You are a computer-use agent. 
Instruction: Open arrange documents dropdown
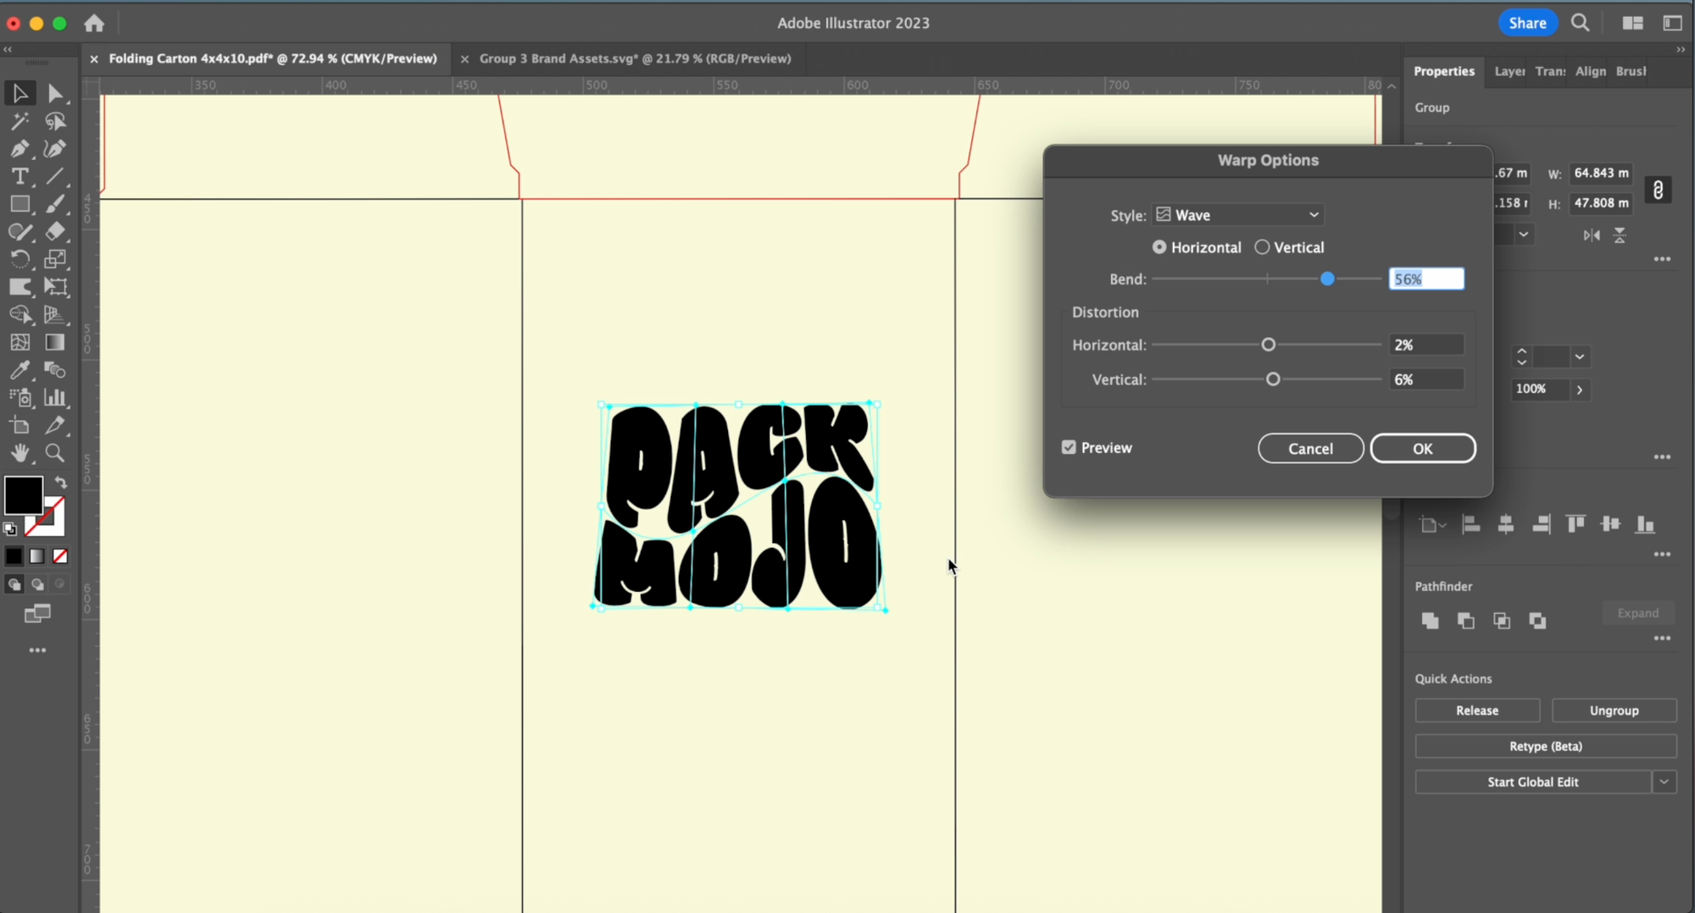(x=1632, y=23)
